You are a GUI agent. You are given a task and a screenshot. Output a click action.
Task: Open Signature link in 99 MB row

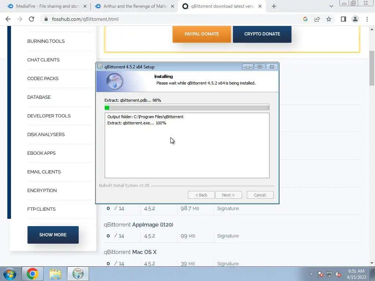[228, 236]
